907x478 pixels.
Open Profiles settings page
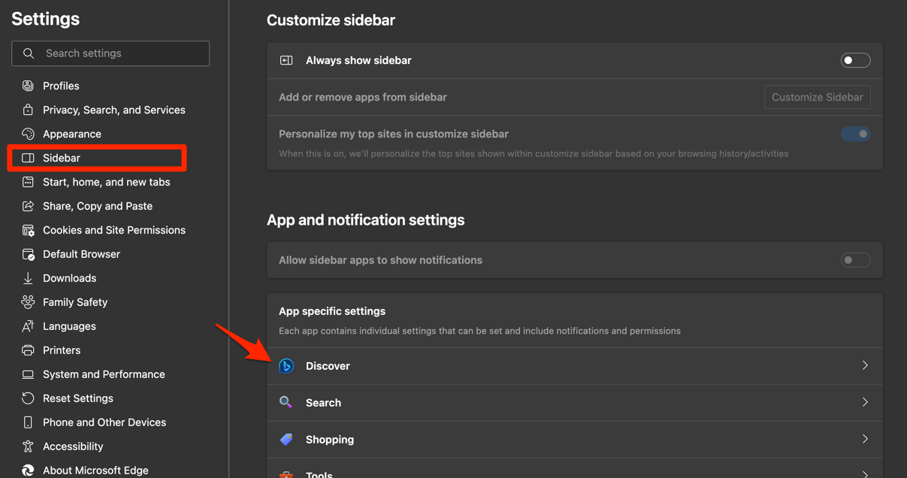[61, 86]
